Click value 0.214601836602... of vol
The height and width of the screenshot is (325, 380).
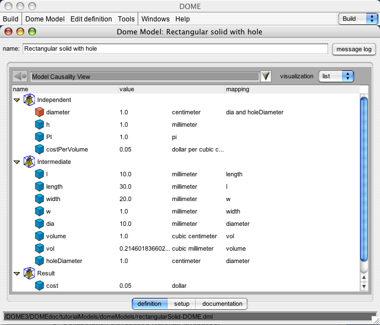145,248
